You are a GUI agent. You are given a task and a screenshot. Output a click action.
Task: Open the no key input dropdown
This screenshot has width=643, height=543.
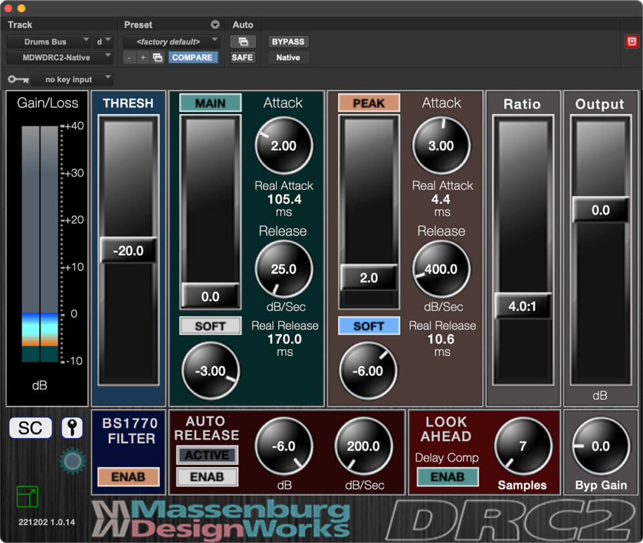point(71,79)
